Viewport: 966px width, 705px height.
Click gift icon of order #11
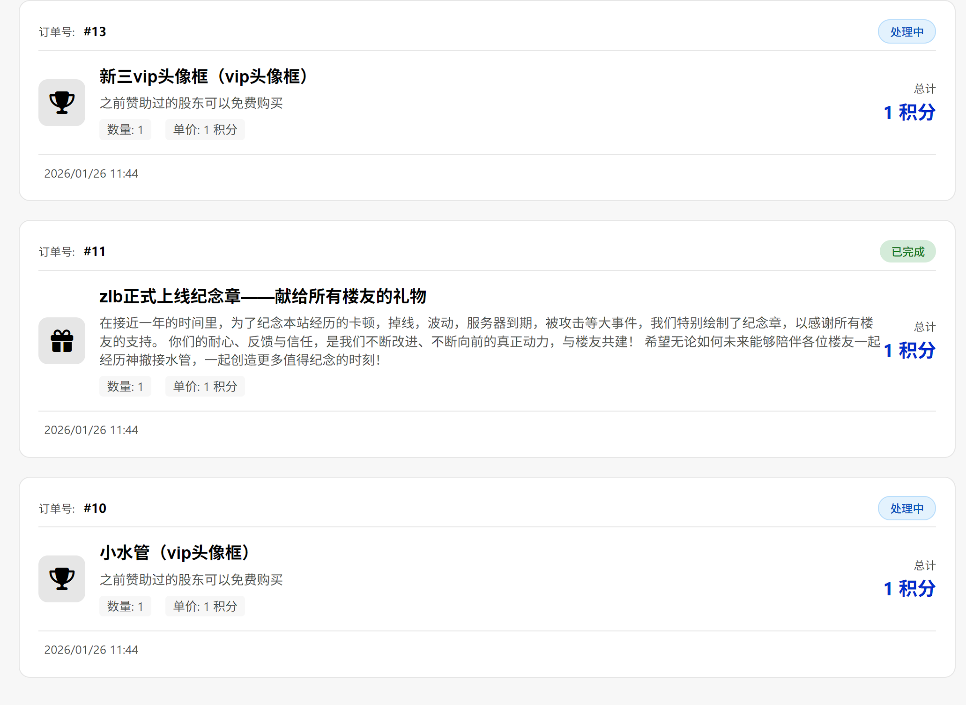pos(62,341)
